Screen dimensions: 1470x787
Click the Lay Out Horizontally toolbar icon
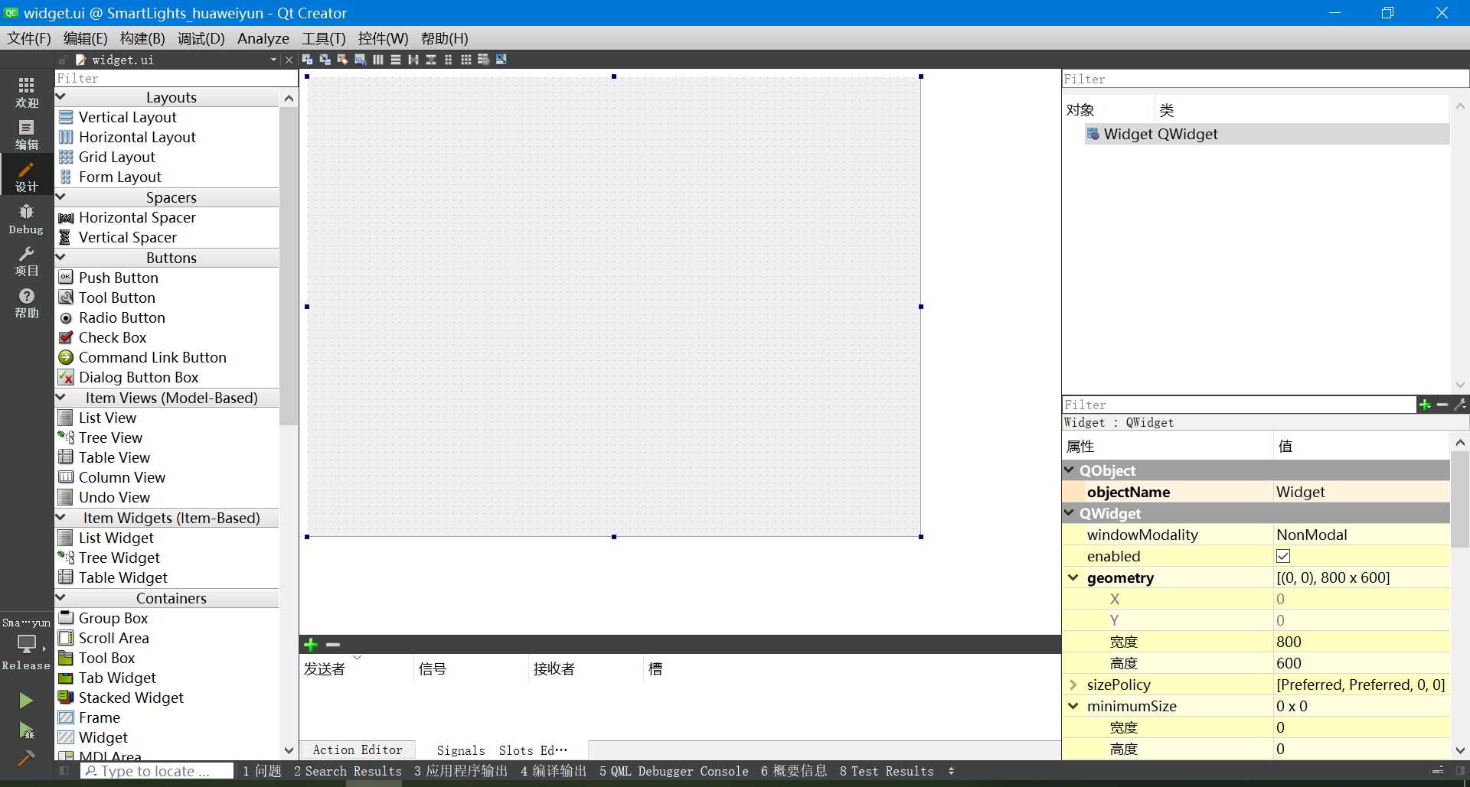pyautogui.click(x=378, y=60)
